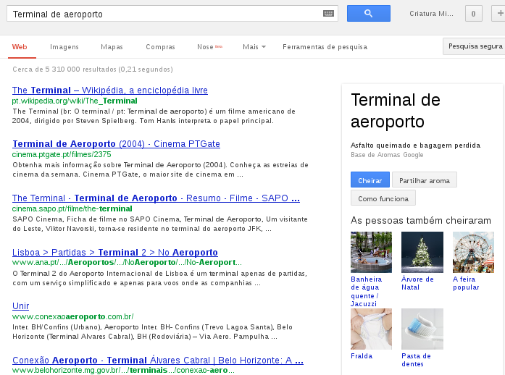This screenshot has width=505, height=375.
Task: Open the Unir search result
Action: coord(20,306)
